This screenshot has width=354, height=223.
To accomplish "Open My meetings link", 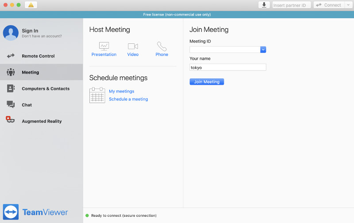I will 121,91.
